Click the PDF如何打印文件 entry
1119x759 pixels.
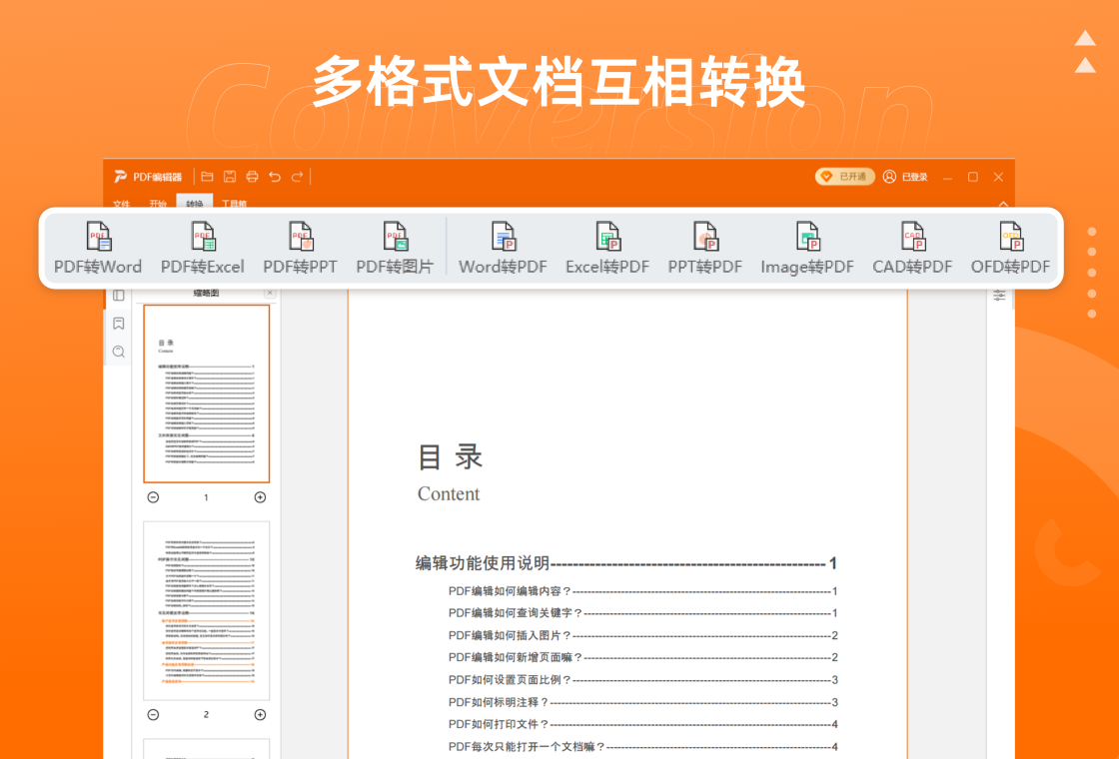(x=643, y=725)
